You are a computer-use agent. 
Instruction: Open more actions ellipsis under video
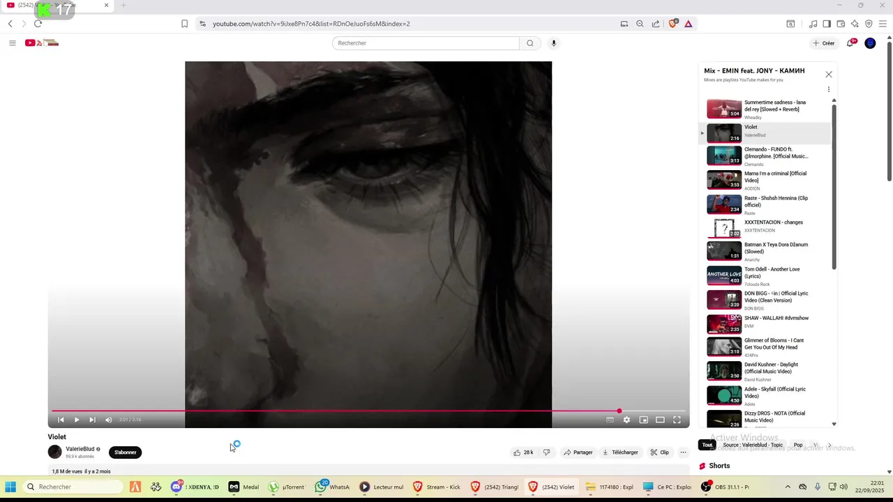tap(683, 452)
